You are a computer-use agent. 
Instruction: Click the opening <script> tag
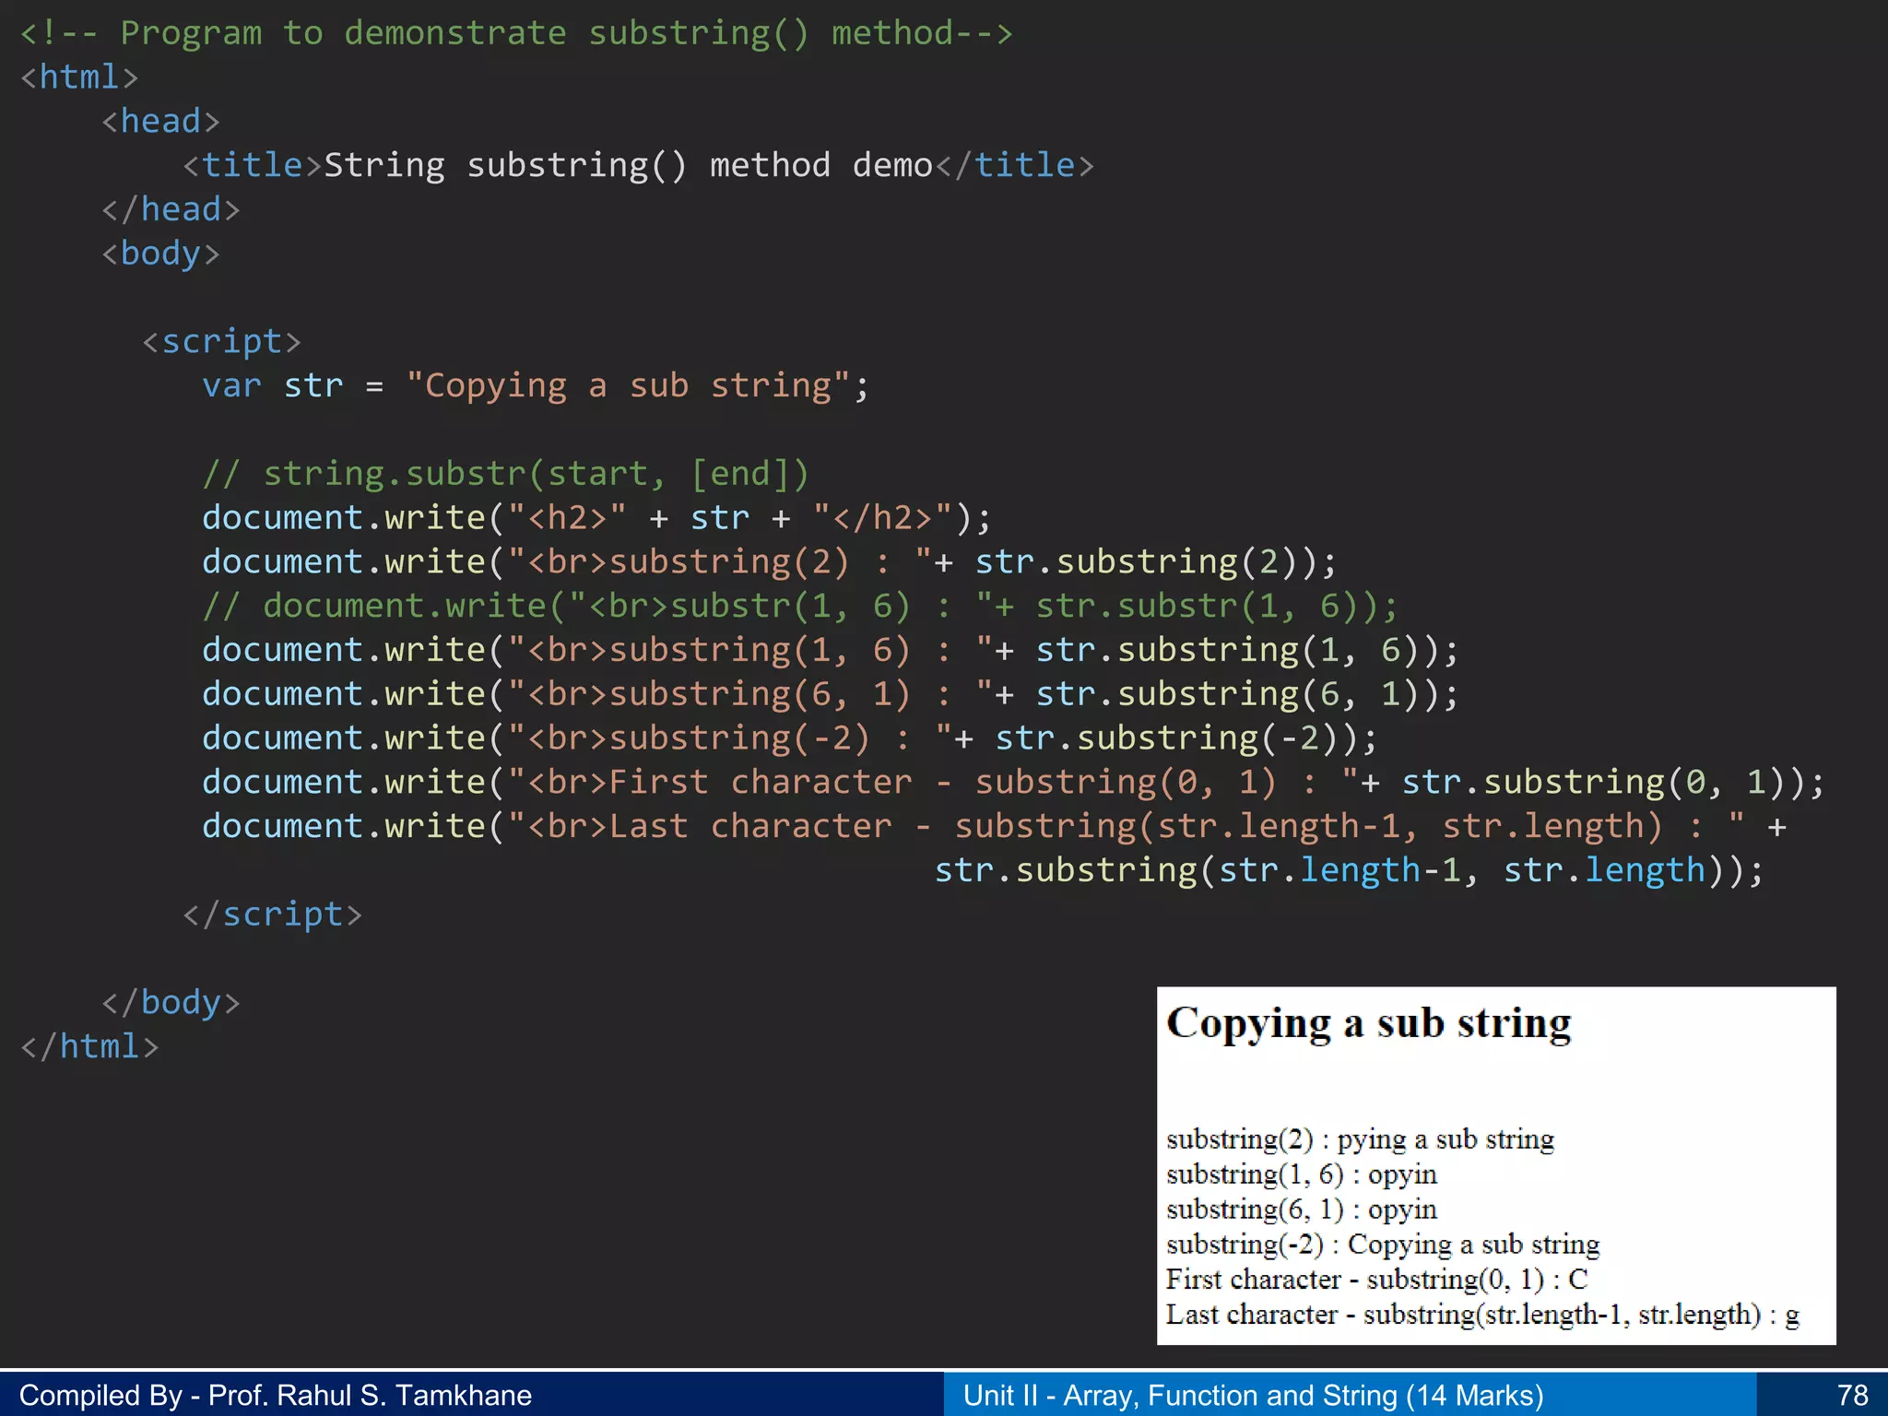point(221,342)
